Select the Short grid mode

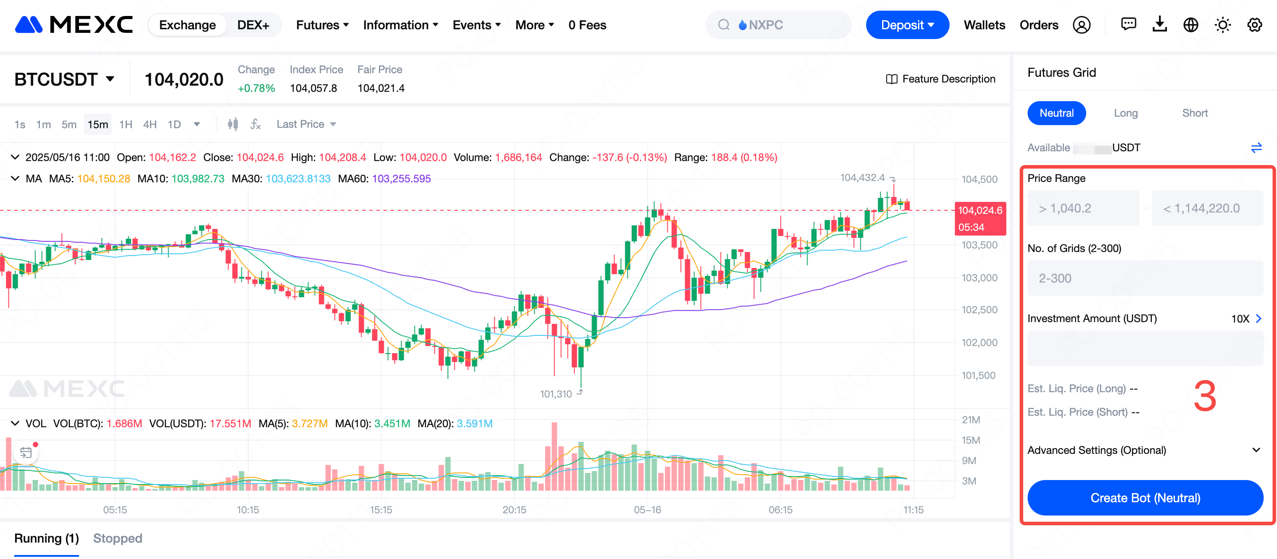[x=1195, y=113]
